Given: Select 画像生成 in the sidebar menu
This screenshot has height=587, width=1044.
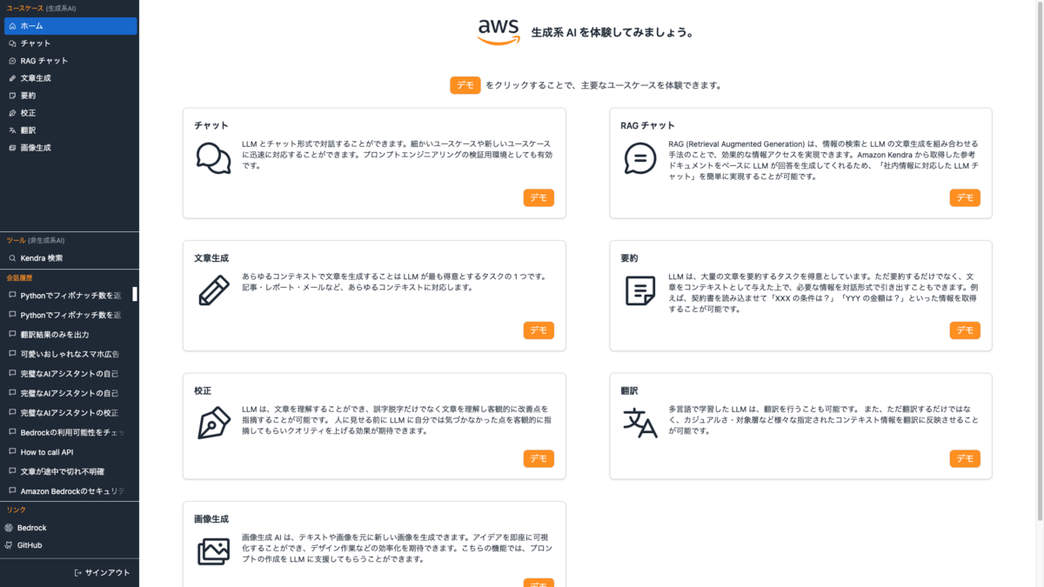Looking at the screenshot, I should (x=70, y=148).
